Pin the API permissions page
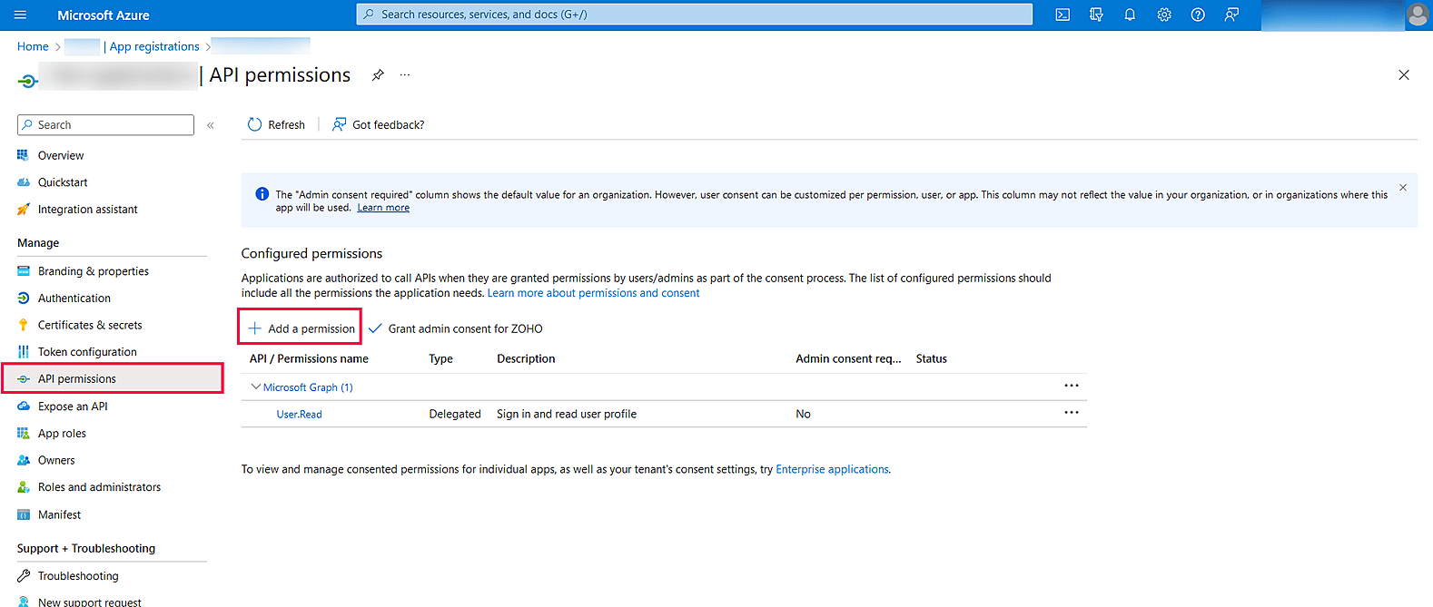 click(x=378, y=75)
